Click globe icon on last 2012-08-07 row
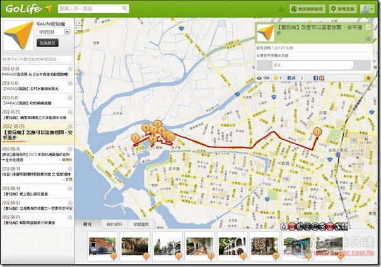 click(x=70, y=217)
